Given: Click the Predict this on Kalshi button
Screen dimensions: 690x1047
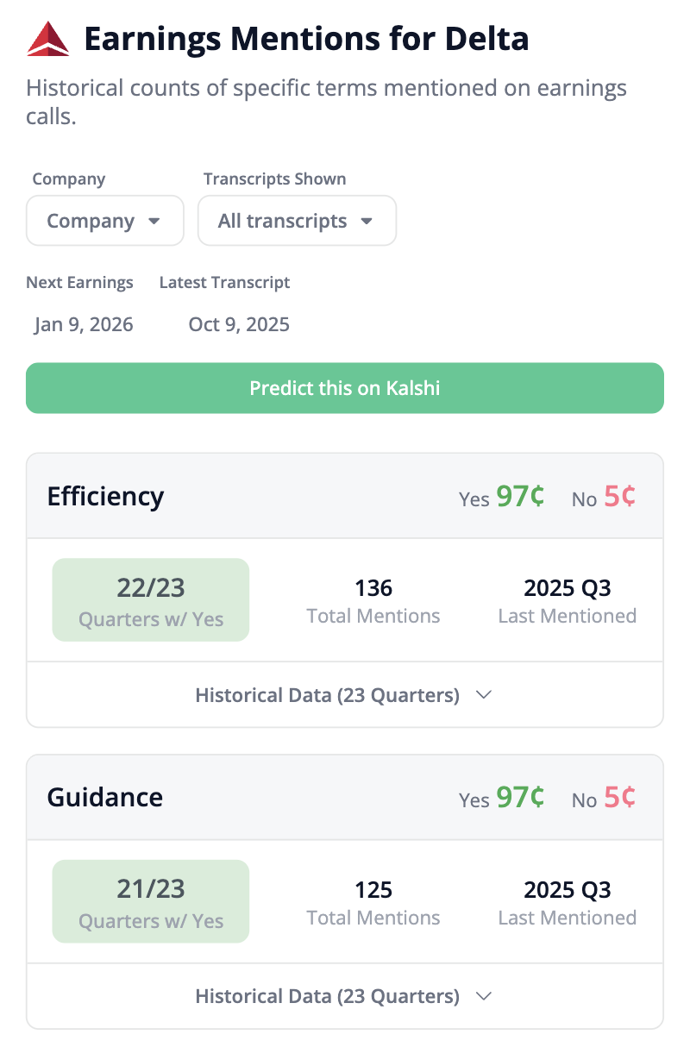Looking at the screenshot, I should point(344,388).
